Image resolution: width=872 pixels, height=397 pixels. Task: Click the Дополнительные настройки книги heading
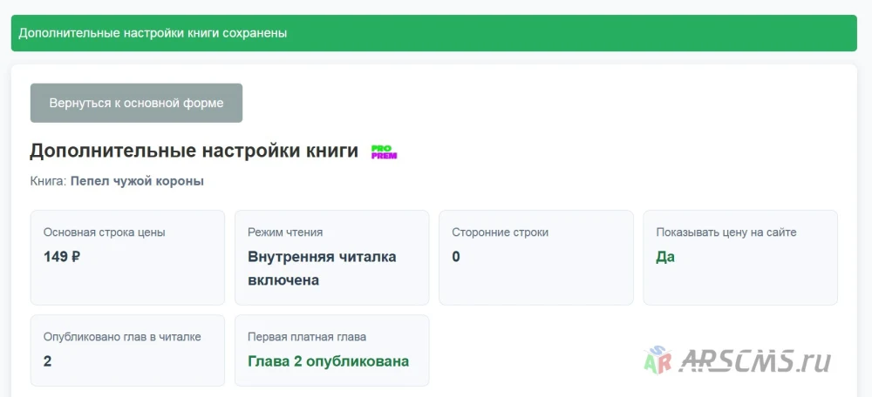pyautogui.click(x=194, y=151)
